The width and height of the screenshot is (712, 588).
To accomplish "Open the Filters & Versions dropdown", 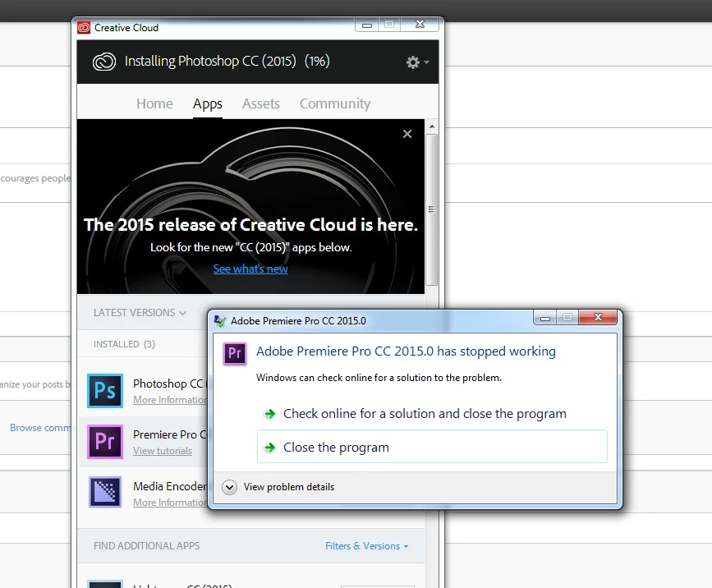I will tap(367, 546).
